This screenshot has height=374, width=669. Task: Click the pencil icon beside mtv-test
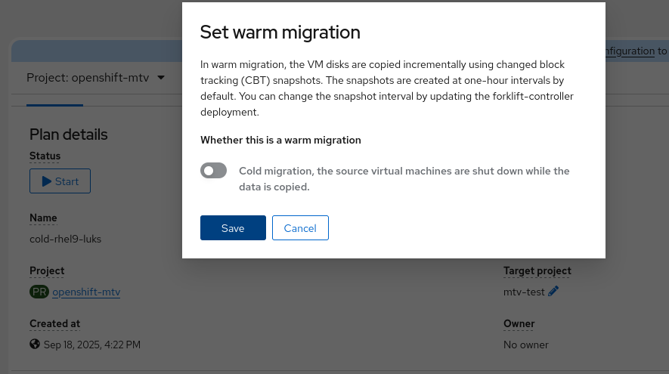point(553,292)
